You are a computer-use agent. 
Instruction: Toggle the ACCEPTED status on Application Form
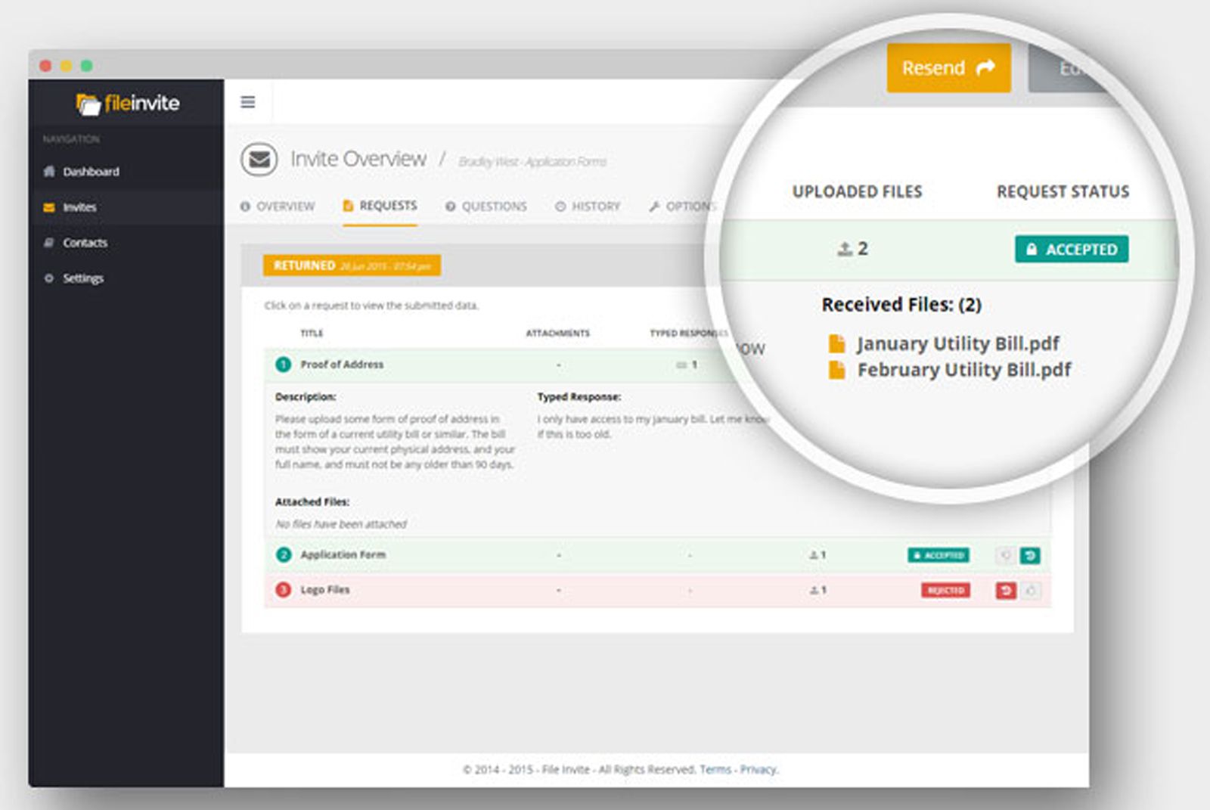coord(939,554)
